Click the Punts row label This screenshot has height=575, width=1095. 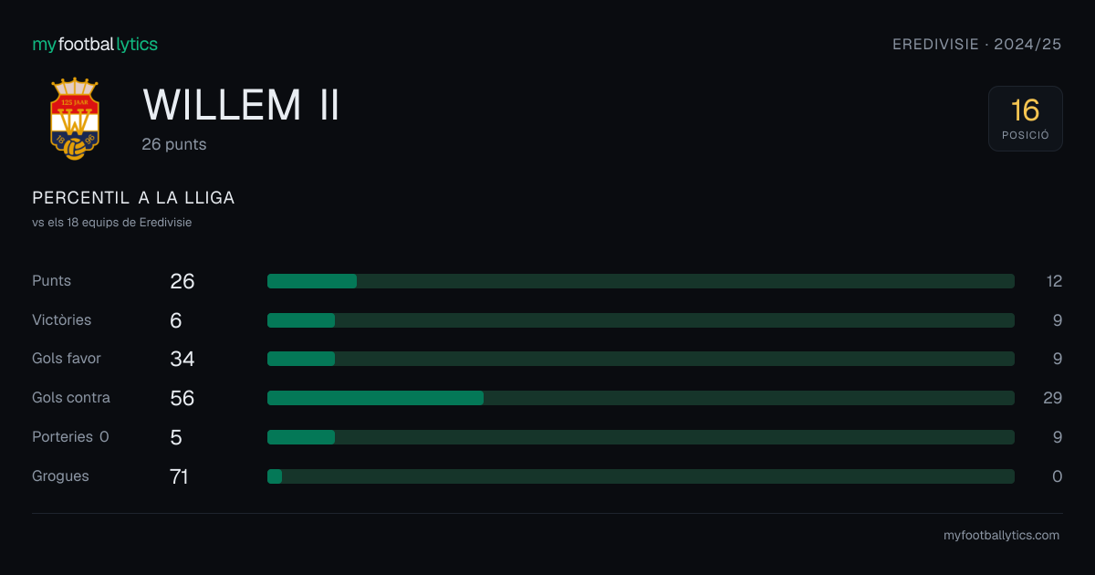[51, 281]
